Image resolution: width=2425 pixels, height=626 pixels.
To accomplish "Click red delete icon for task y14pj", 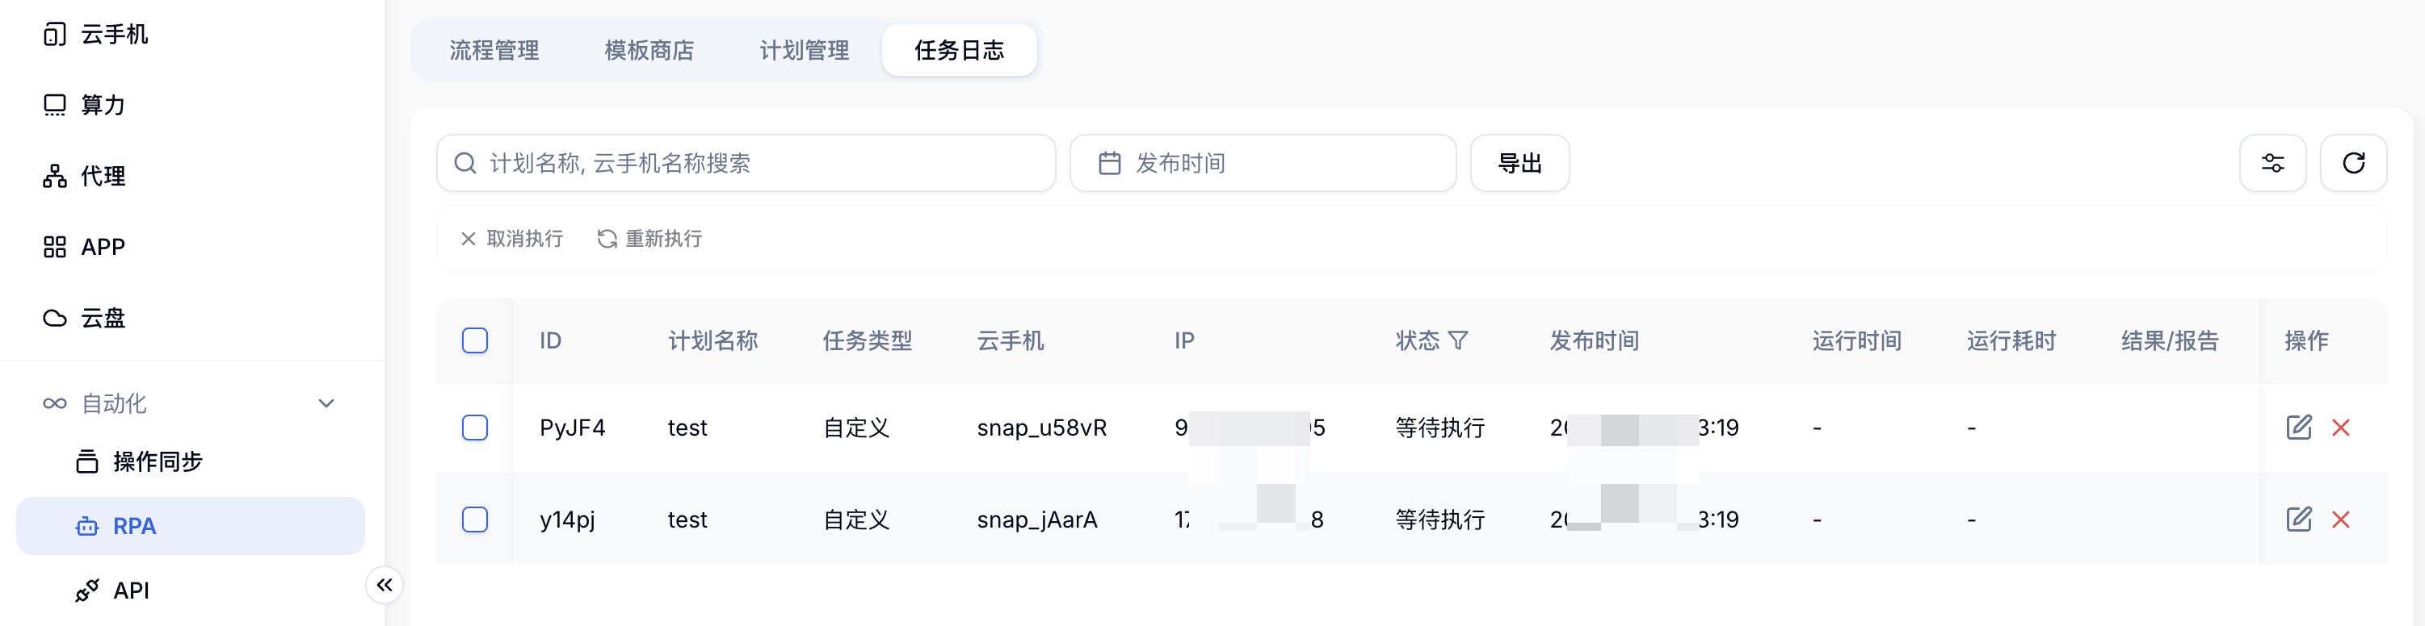I will point(2340,519).
